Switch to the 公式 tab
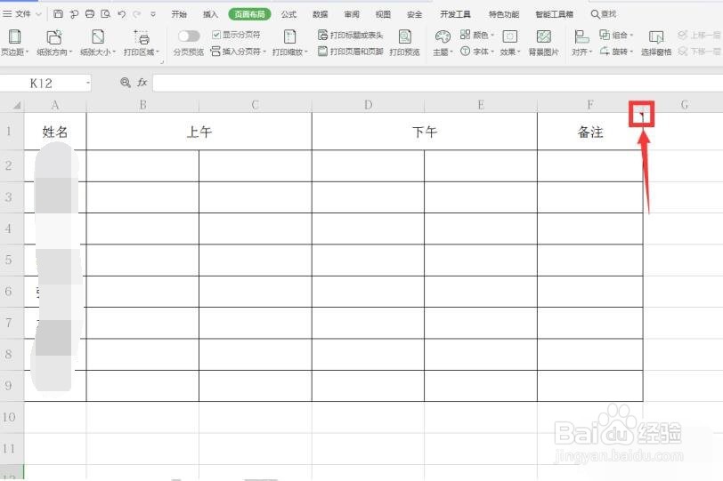This screenshot has width=723, height=481. click(x=288, y=14)
